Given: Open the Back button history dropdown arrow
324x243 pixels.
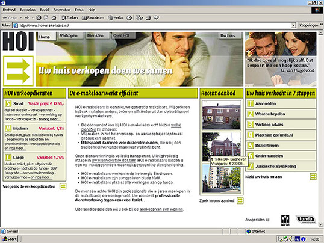Looking at the screenshot, I should coord(21,18).
